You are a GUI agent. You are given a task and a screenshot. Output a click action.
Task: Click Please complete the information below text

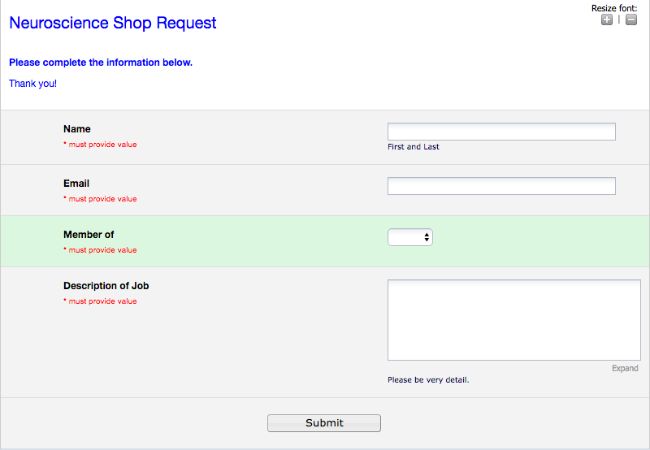tap(101, 63)
